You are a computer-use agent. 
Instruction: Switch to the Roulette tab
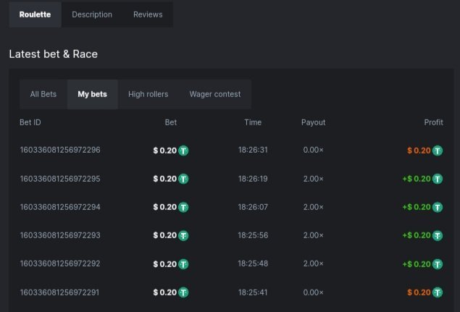[35, 14]
